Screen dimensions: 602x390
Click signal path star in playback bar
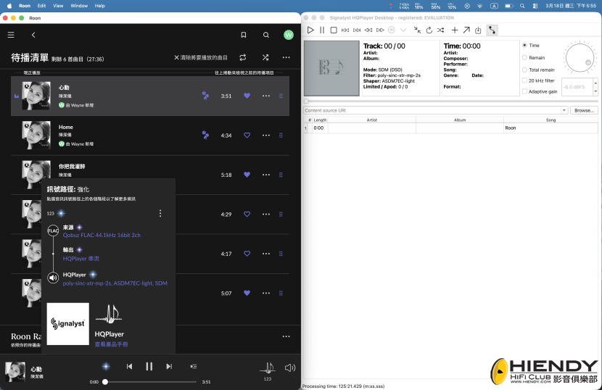[106, 367]
